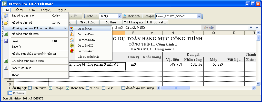Click the Dự toán G8 icon

(x=72, y=29)
